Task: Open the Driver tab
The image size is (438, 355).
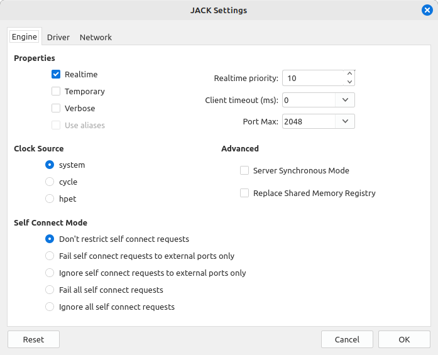Action: point(58,37)
